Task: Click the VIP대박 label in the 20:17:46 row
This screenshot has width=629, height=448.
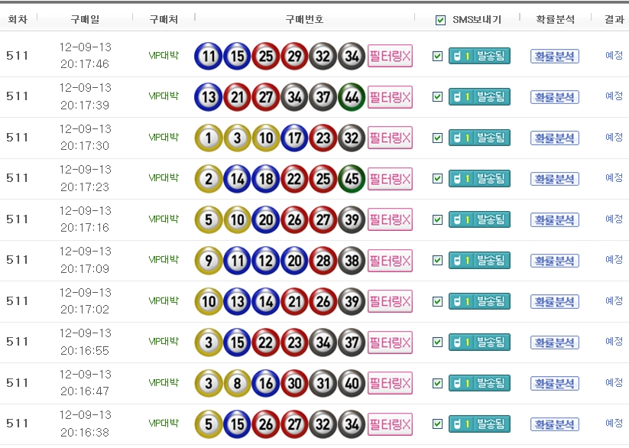Action: click(164, 55)
